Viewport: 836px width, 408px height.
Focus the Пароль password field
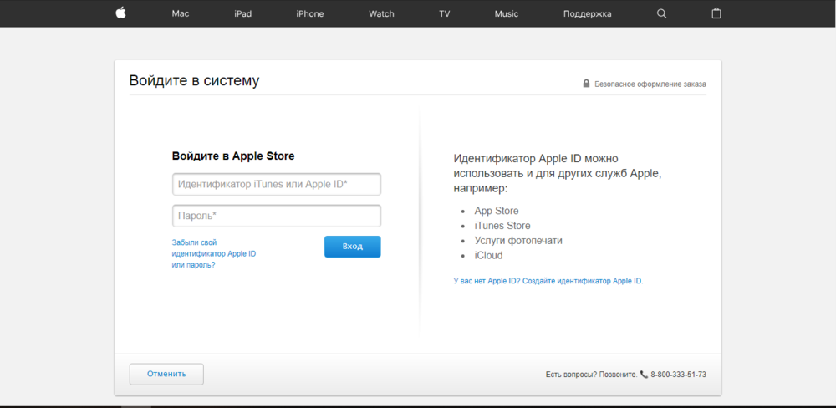pyautogui.click(x=277, y=216)
